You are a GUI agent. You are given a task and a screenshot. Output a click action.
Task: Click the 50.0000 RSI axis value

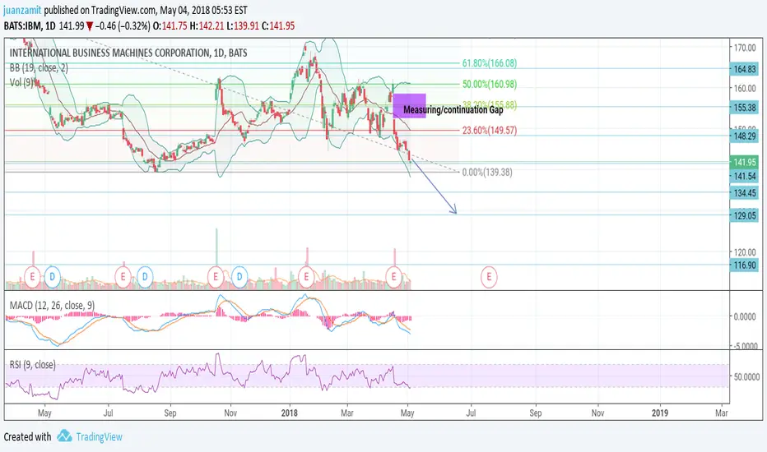(746, 376)
